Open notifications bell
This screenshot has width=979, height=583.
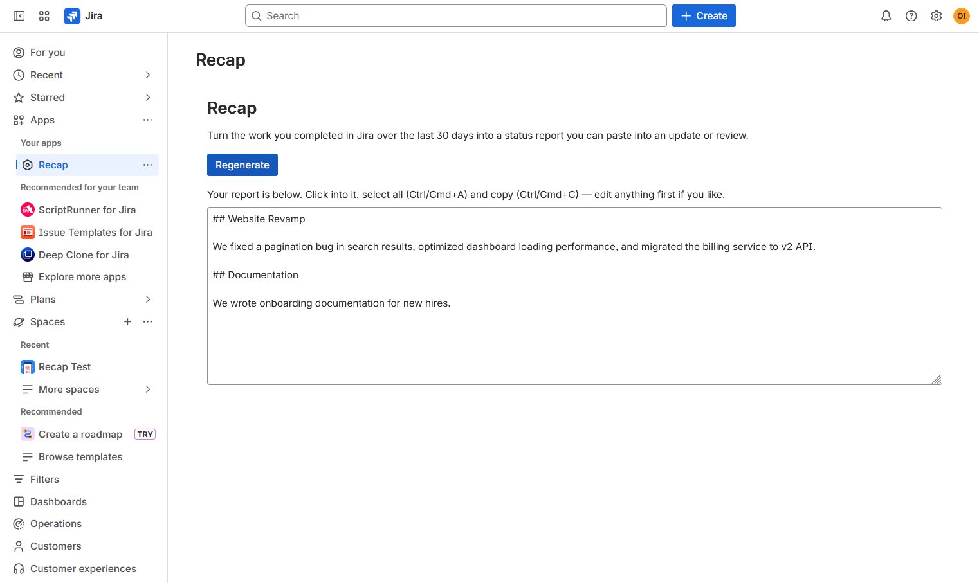click(886, 16)
